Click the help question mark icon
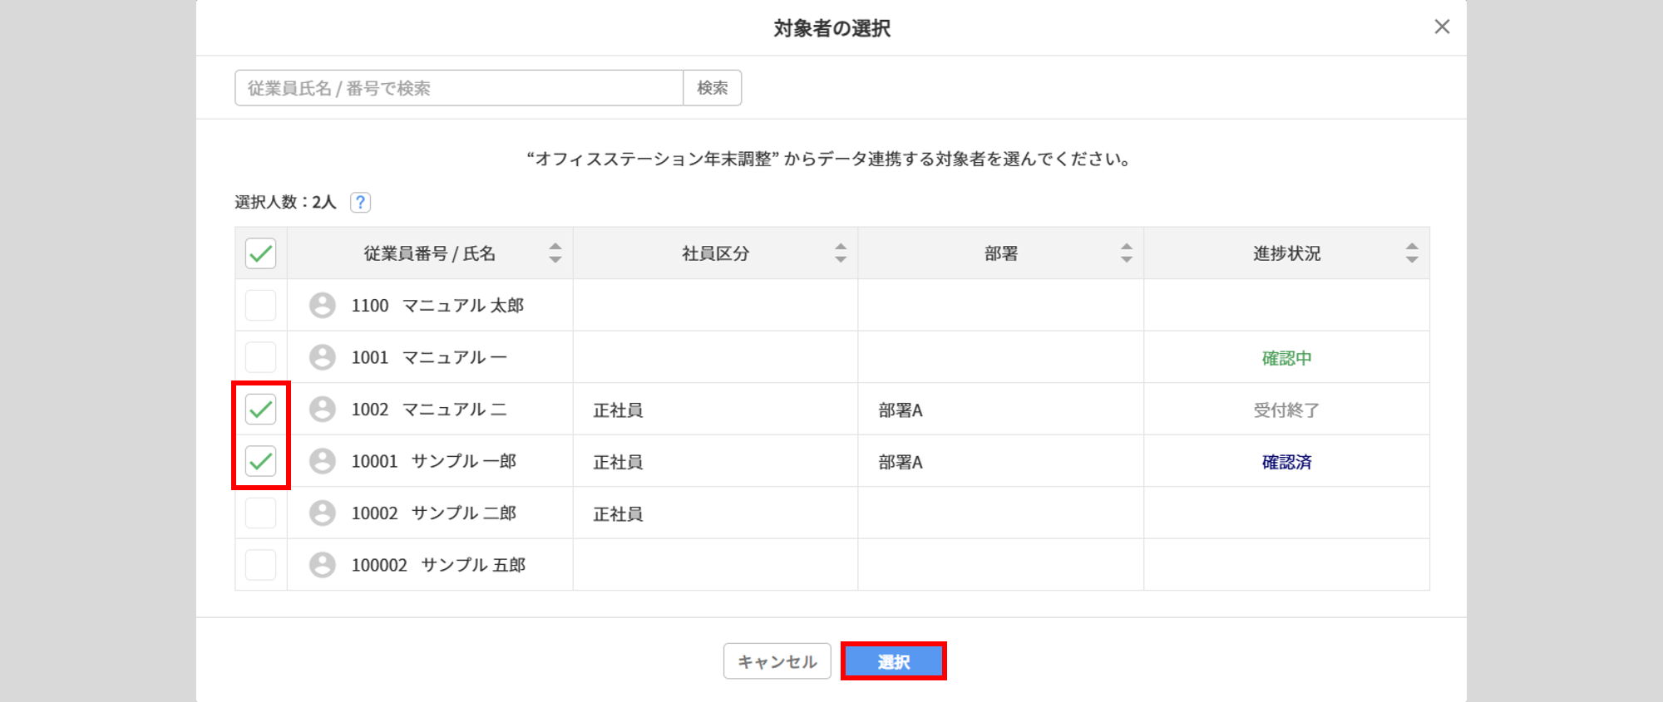The height and width of the screenshot is (702, 1663). [x=360, y=202]
